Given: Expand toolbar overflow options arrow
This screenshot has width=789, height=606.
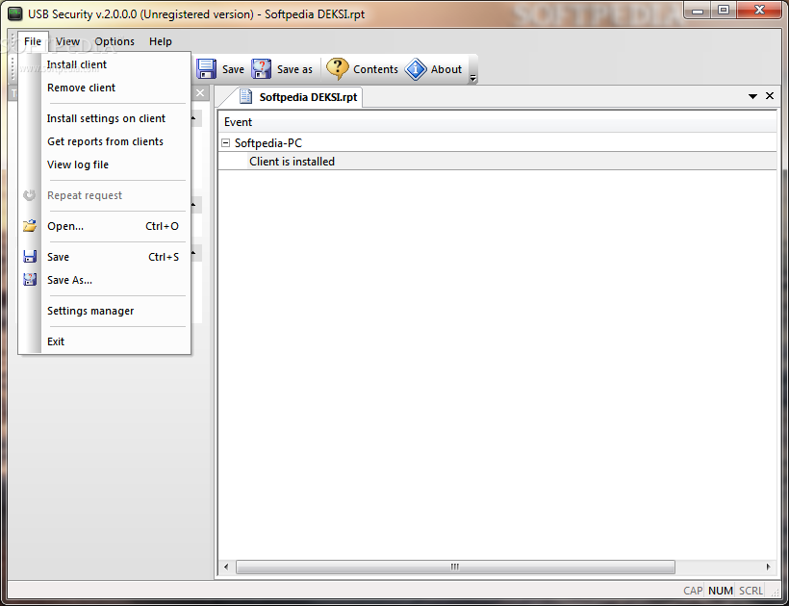Looking at the screenshot, I should [472, 78].
